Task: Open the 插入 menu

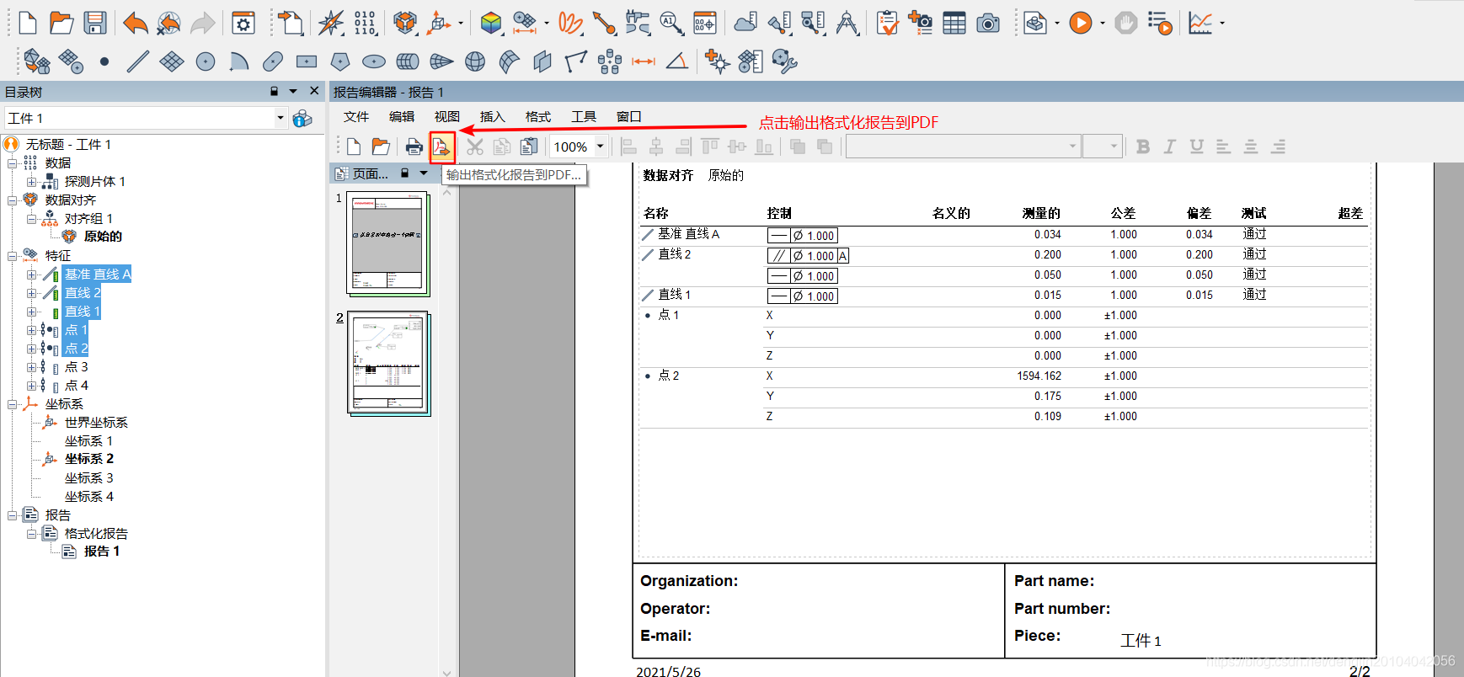Action: (493, 117)
